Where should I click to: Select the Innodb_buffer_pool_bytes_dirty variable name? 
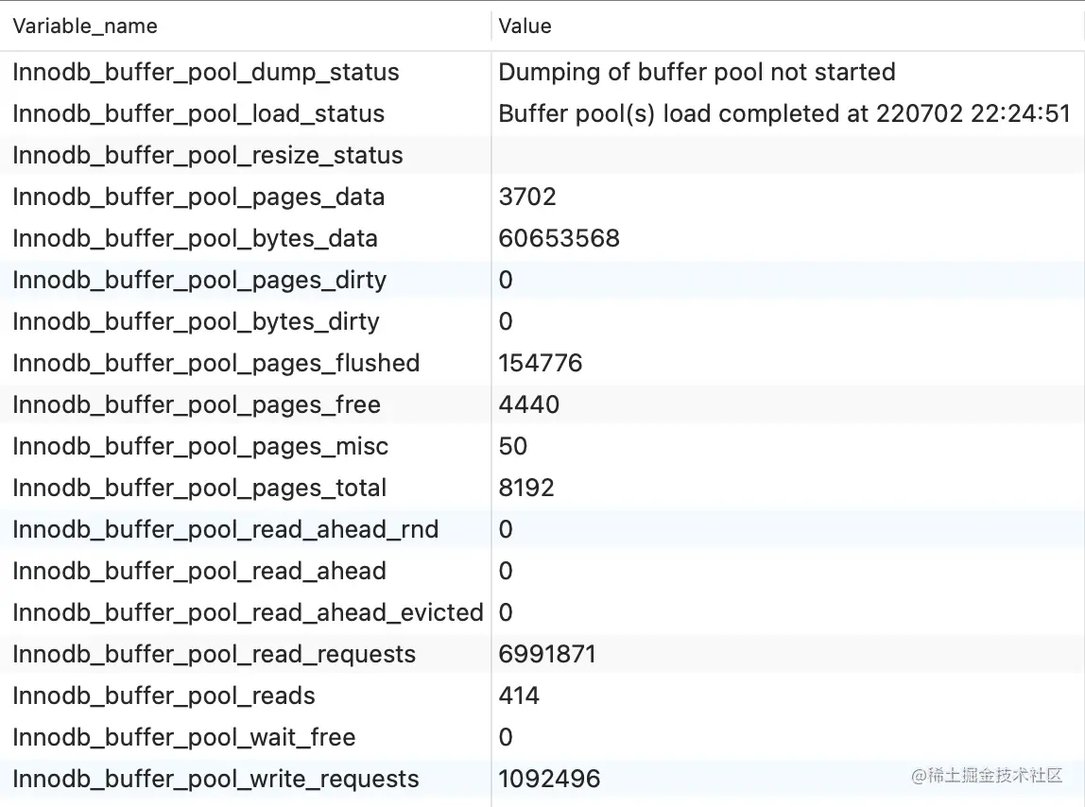click(x=196, y=322)
